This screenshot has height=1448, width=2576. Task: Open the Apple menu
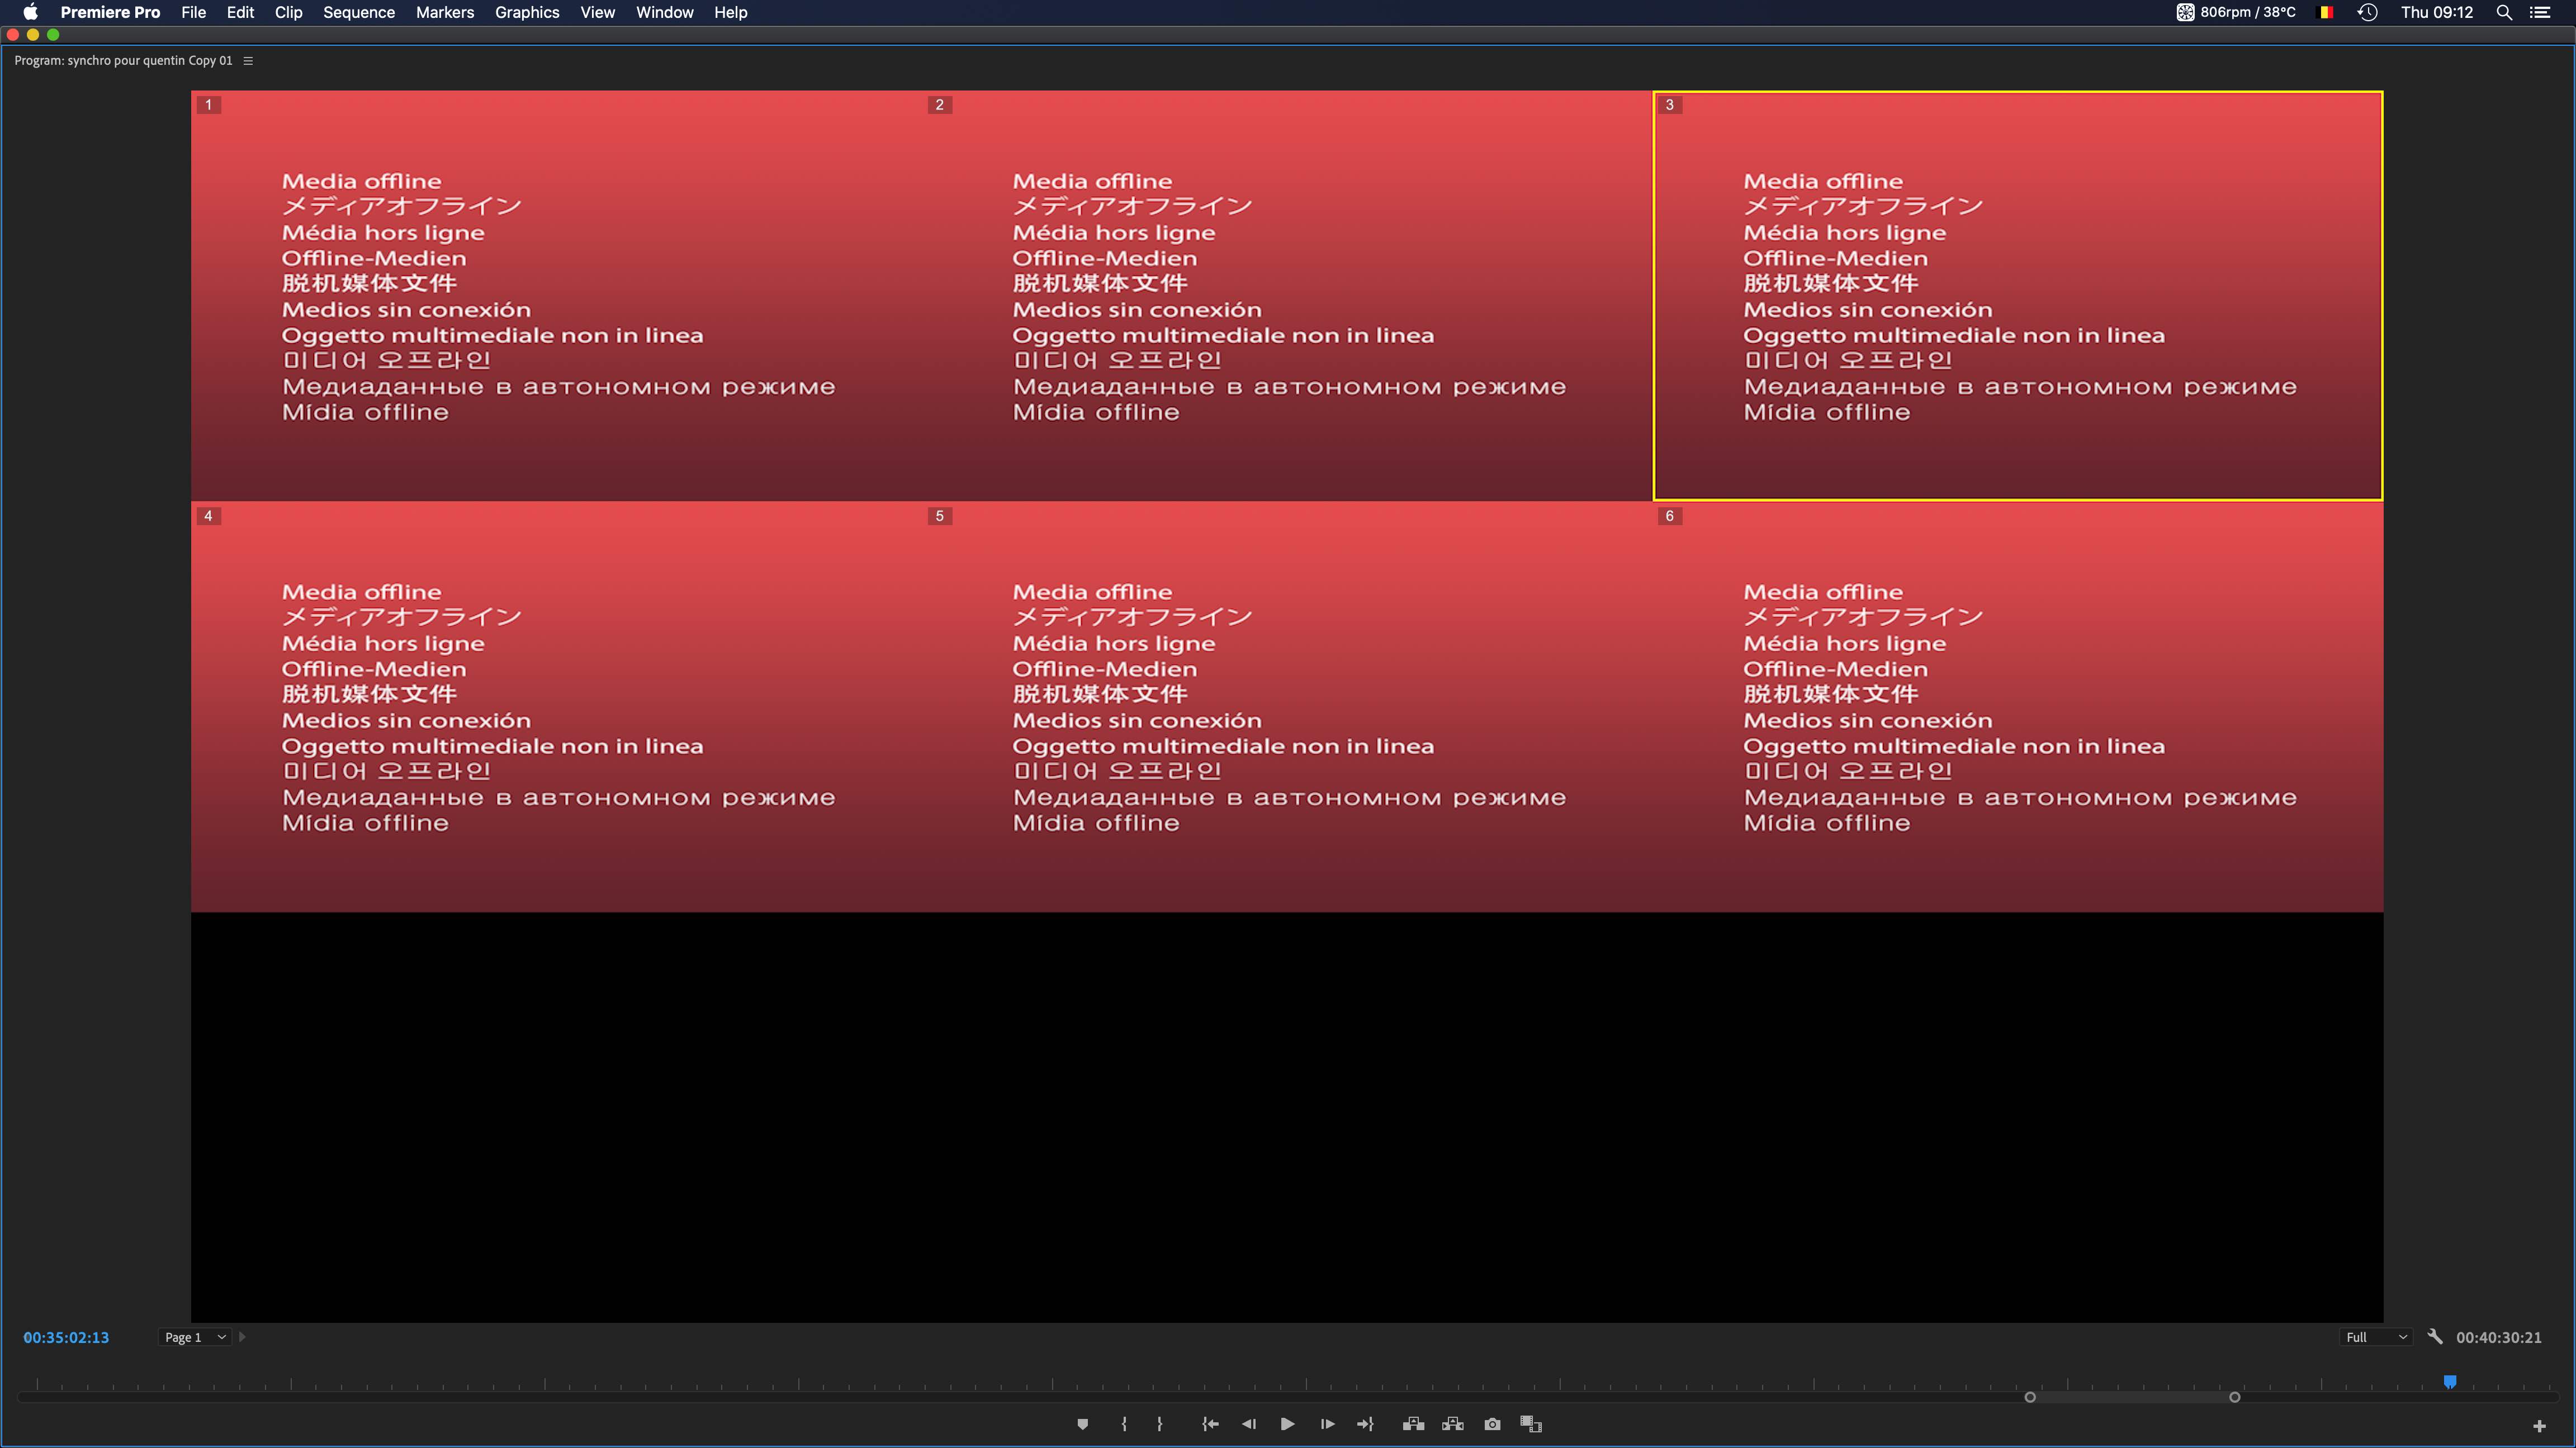30,12
